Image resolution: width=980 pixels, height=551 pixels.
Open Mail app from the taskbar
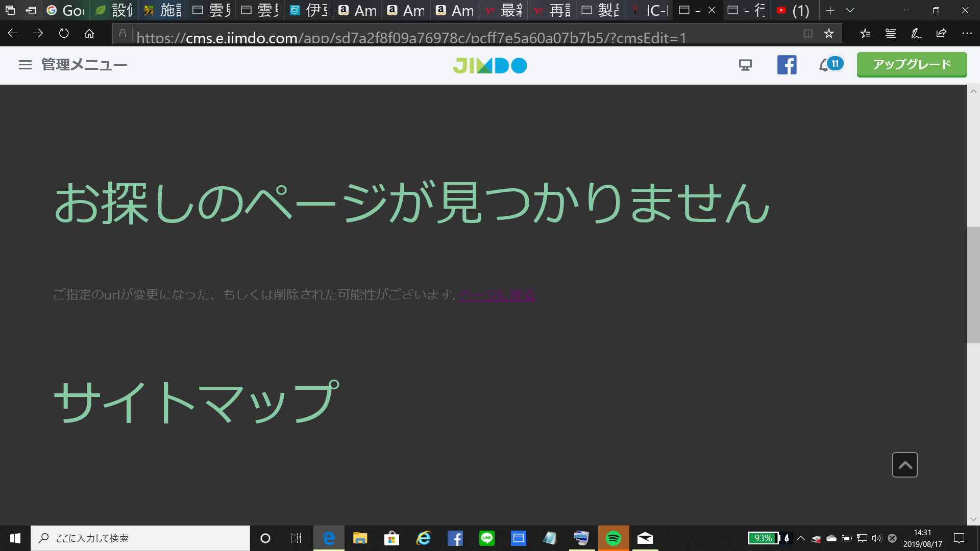(x=645, y=538)
